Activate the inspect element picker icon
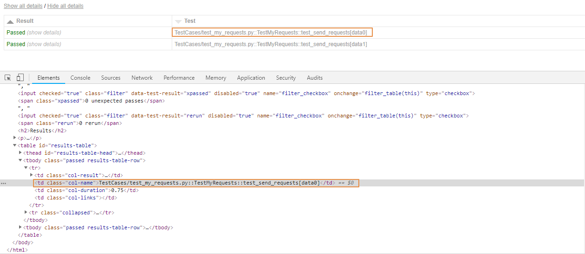The height and width of the screenshot is (254, 585). click(x=8, y=78)
